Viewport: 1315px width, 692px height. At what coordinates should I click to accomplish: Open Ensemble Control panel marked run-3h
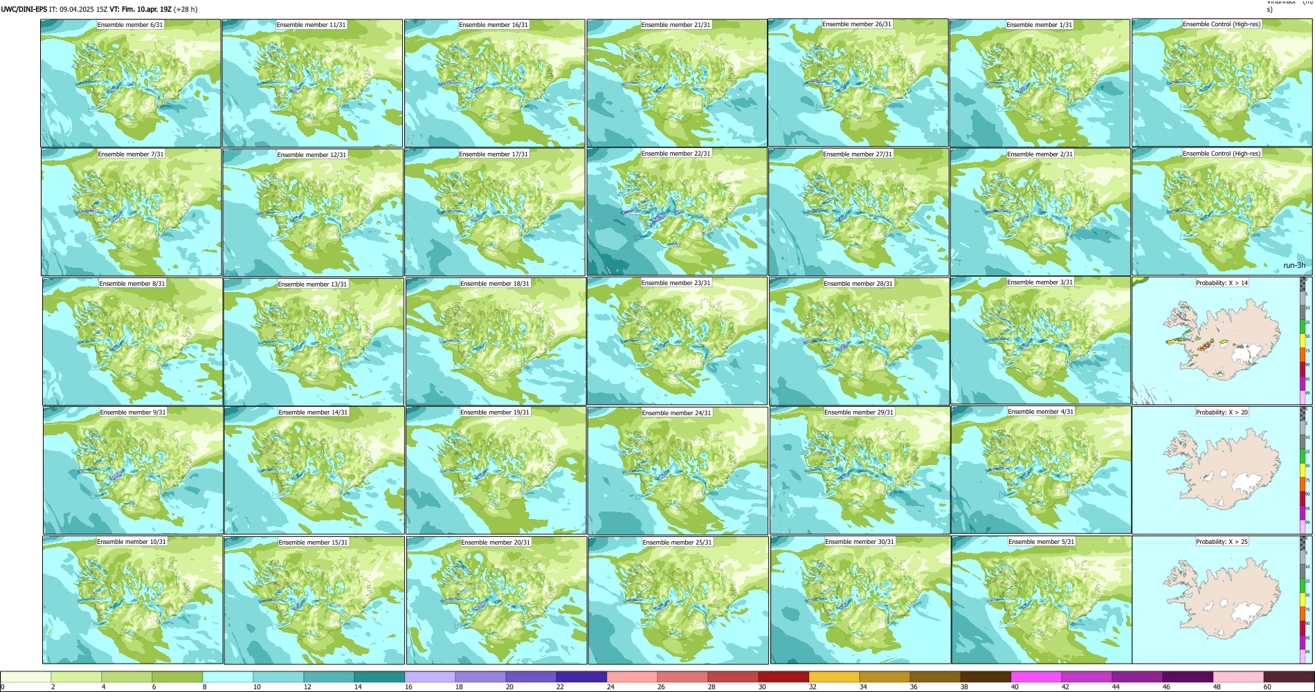(x=1222, y=212)
